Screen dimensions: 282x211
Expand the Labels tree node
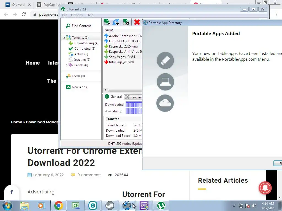pos(67,65)
